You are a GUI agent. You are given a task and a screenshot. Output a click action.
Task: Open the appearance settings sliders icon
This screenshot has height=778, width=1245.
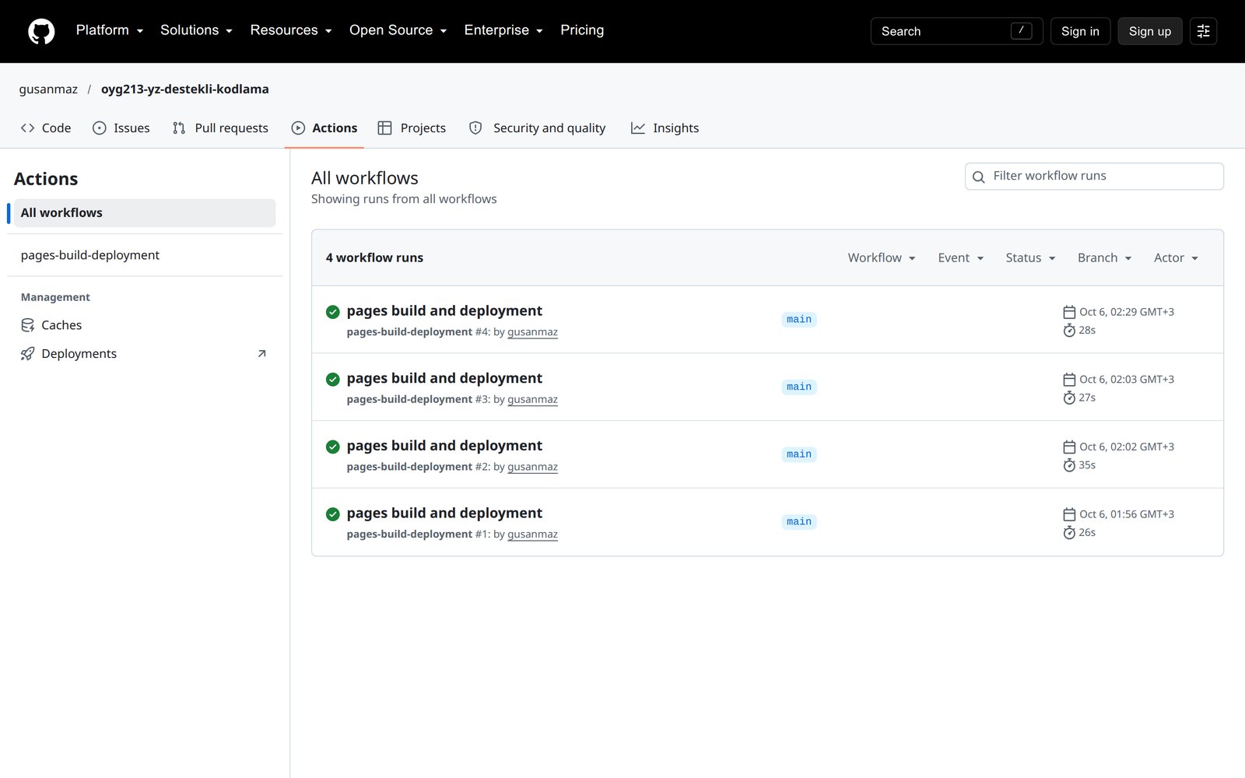1203,31
